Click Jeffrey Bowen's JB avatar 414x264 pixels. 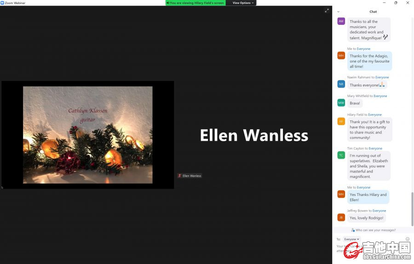coord(341,217)
